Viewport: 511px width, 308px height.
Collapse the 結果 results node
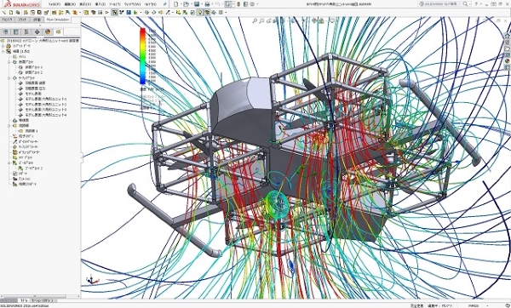[x=3, y=51]
